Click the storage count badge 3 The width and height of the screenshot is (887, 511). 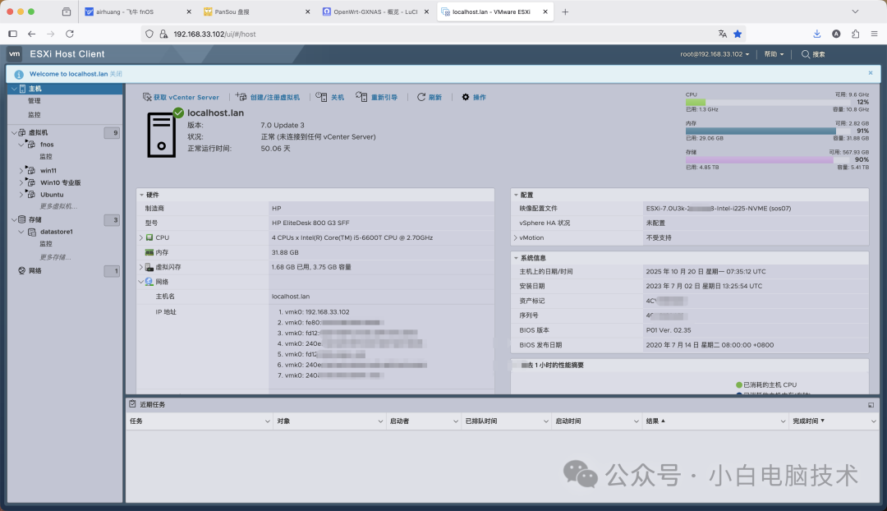pos(112,220)
